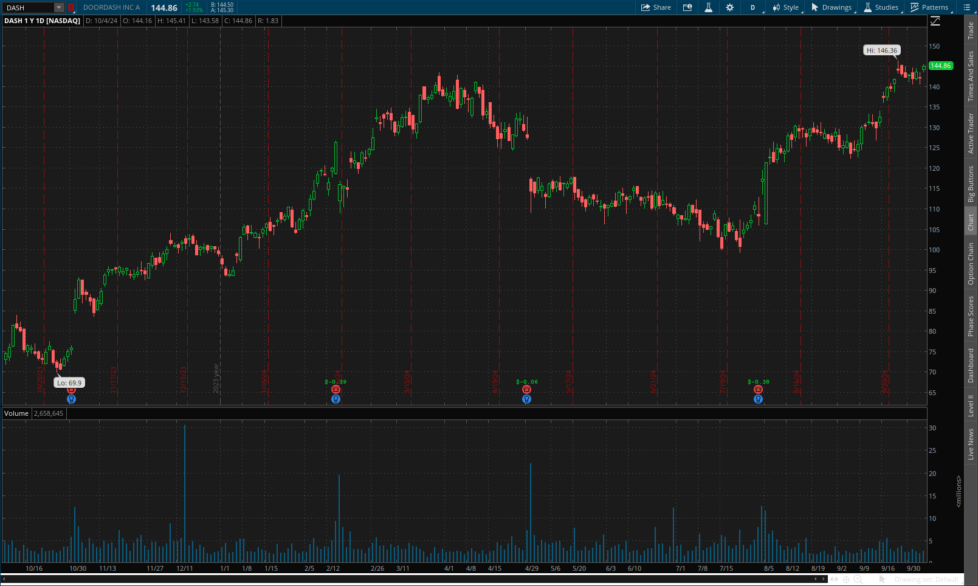Open the Phase Scores side tab
The width and height of the screenshot is (978, 586).
[971, 316]
